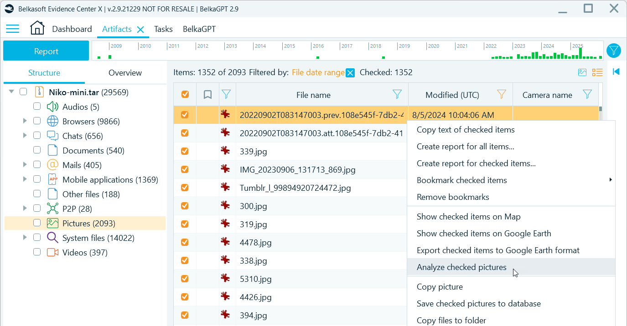Open the round blue filter panel icon
The height and width of the screenshot is (326, 627).
pyautogui.click(x=614, y=51)
